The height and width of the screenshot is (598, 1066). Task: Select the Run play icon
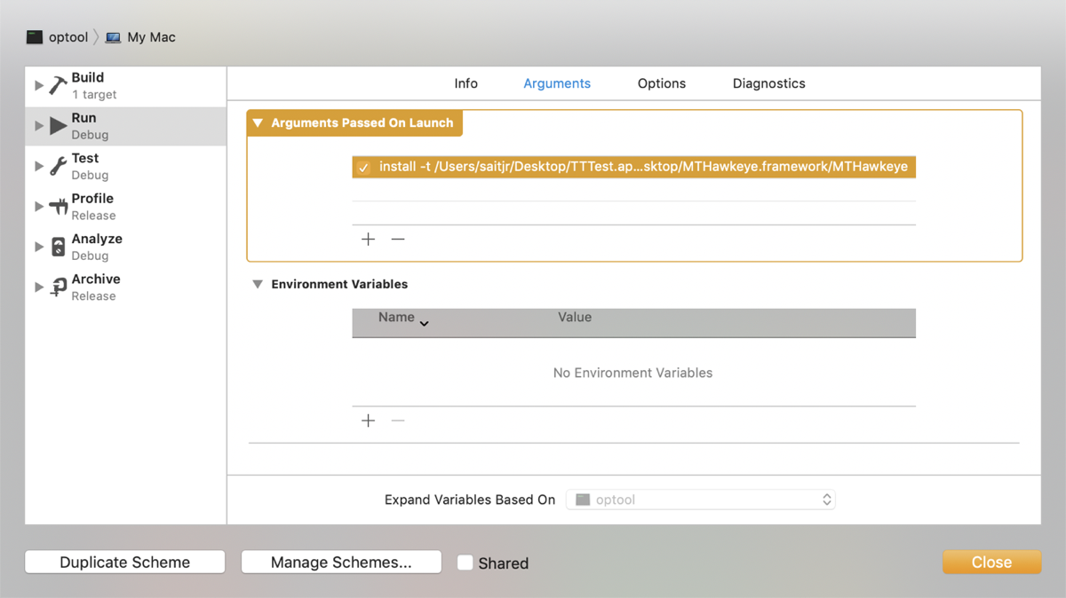tap(58, 126)
